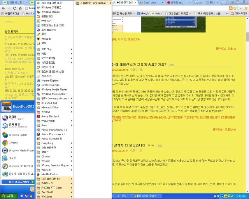Open Windows Movie Maker entry
Viewport: 249px width, 199px height.
[x=54, y=94]
